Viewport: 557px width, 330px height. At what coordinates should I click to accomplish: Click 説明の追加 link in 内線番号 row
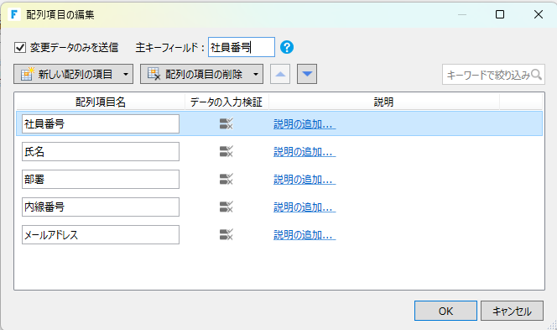(305, 207)
